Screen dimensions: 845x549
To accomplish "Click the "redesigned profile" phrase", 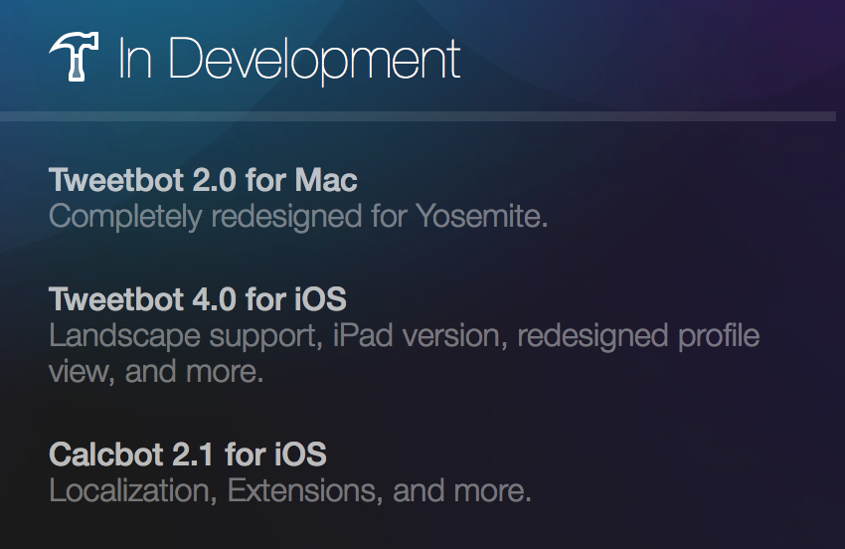I will coord(638,335).
